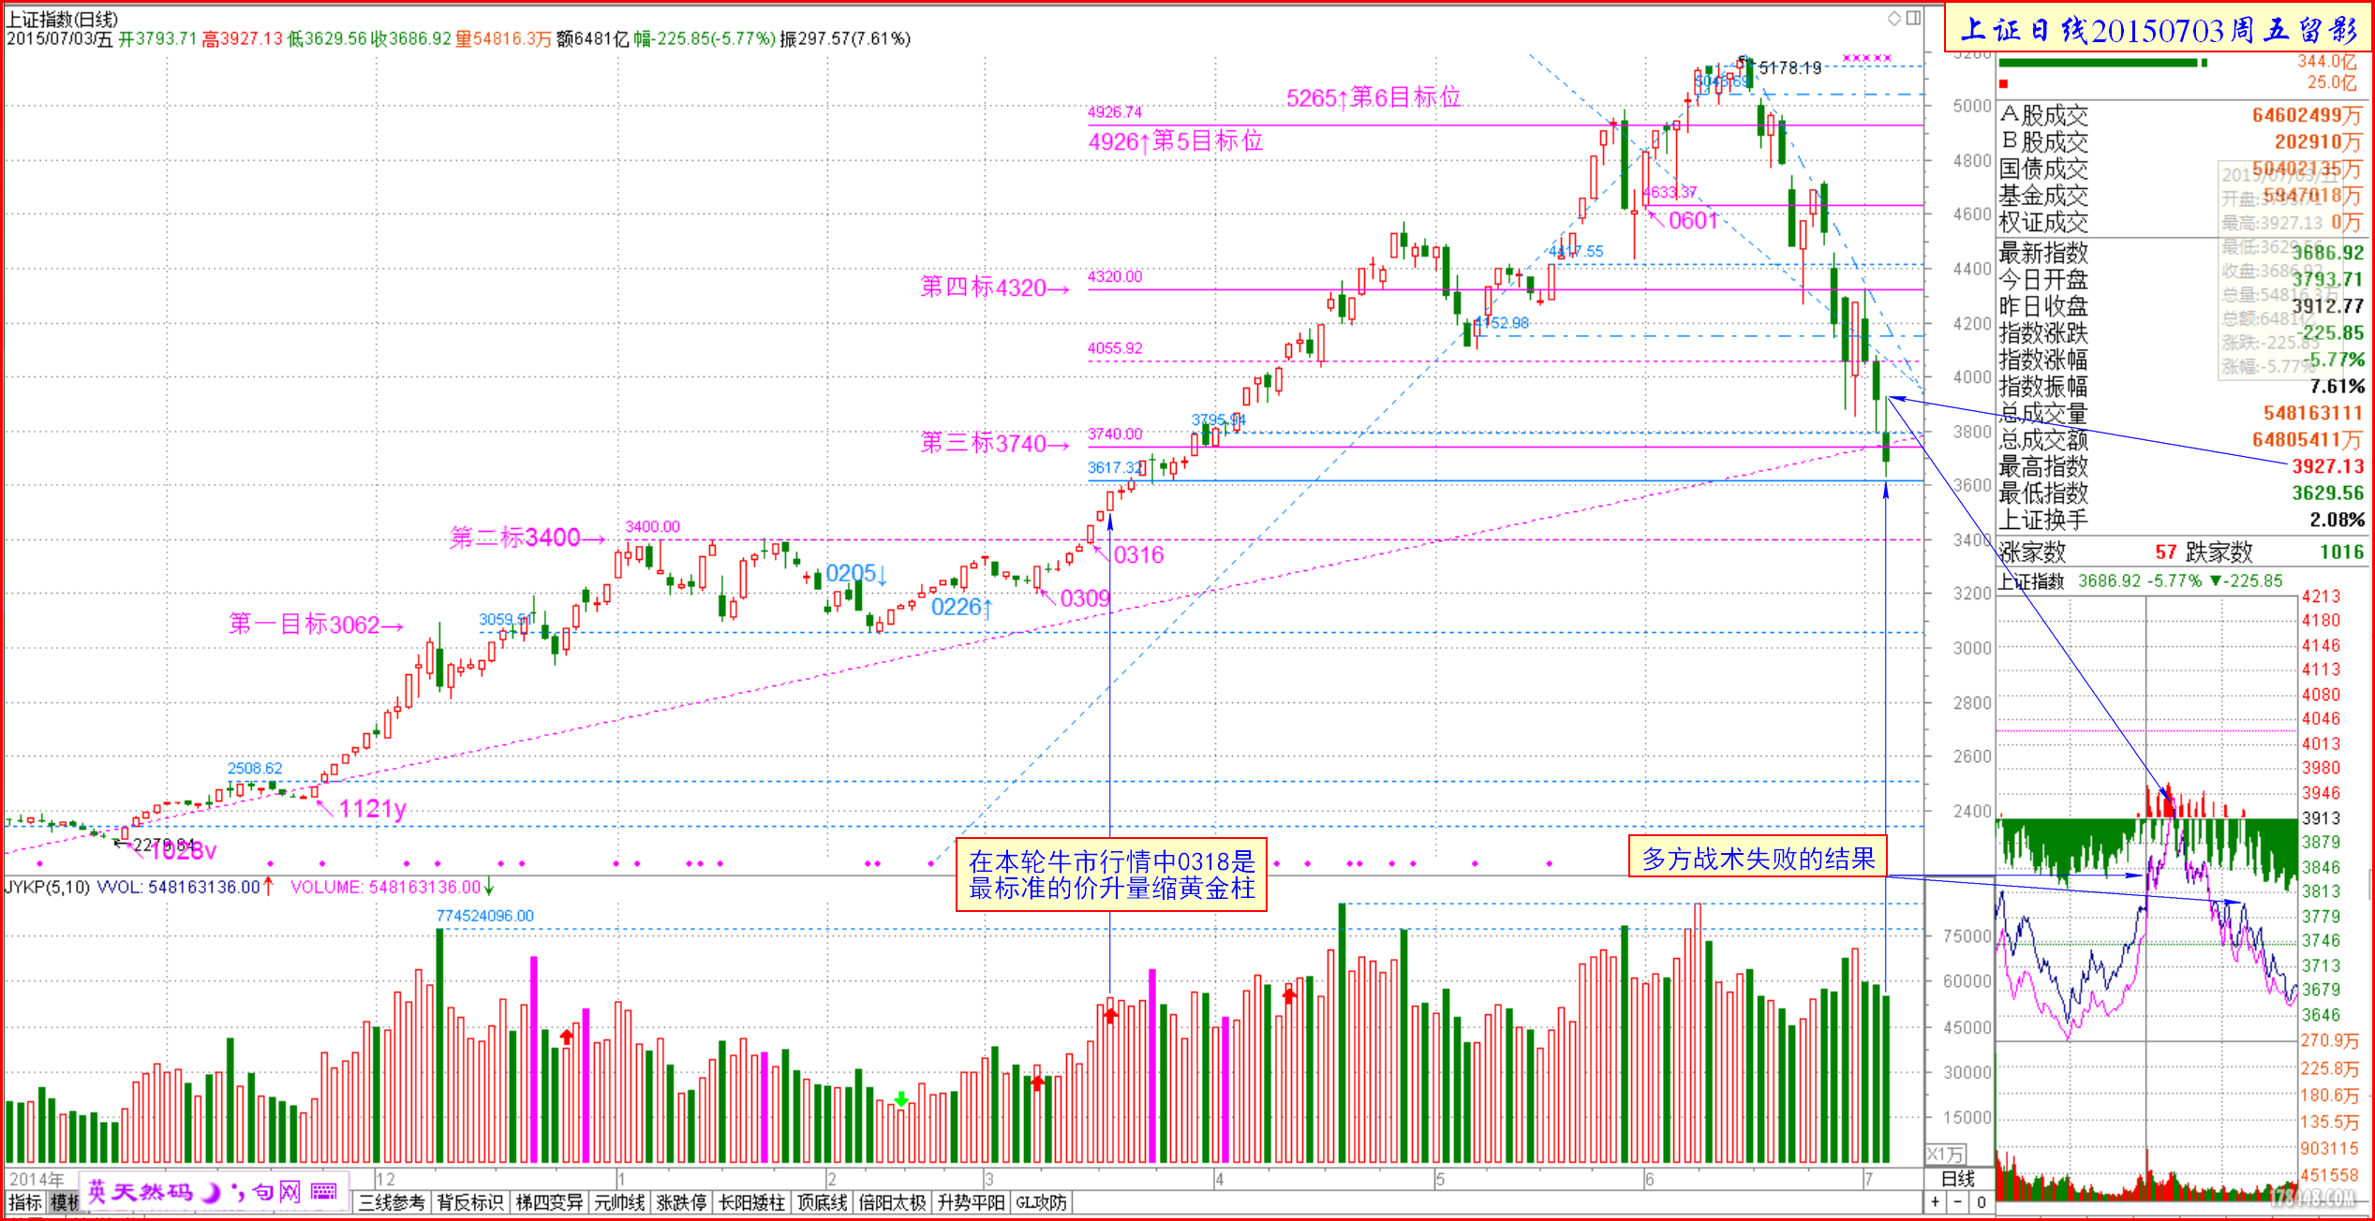Zoom out with the minus button
2375x1221 pixels.
1958,1202
